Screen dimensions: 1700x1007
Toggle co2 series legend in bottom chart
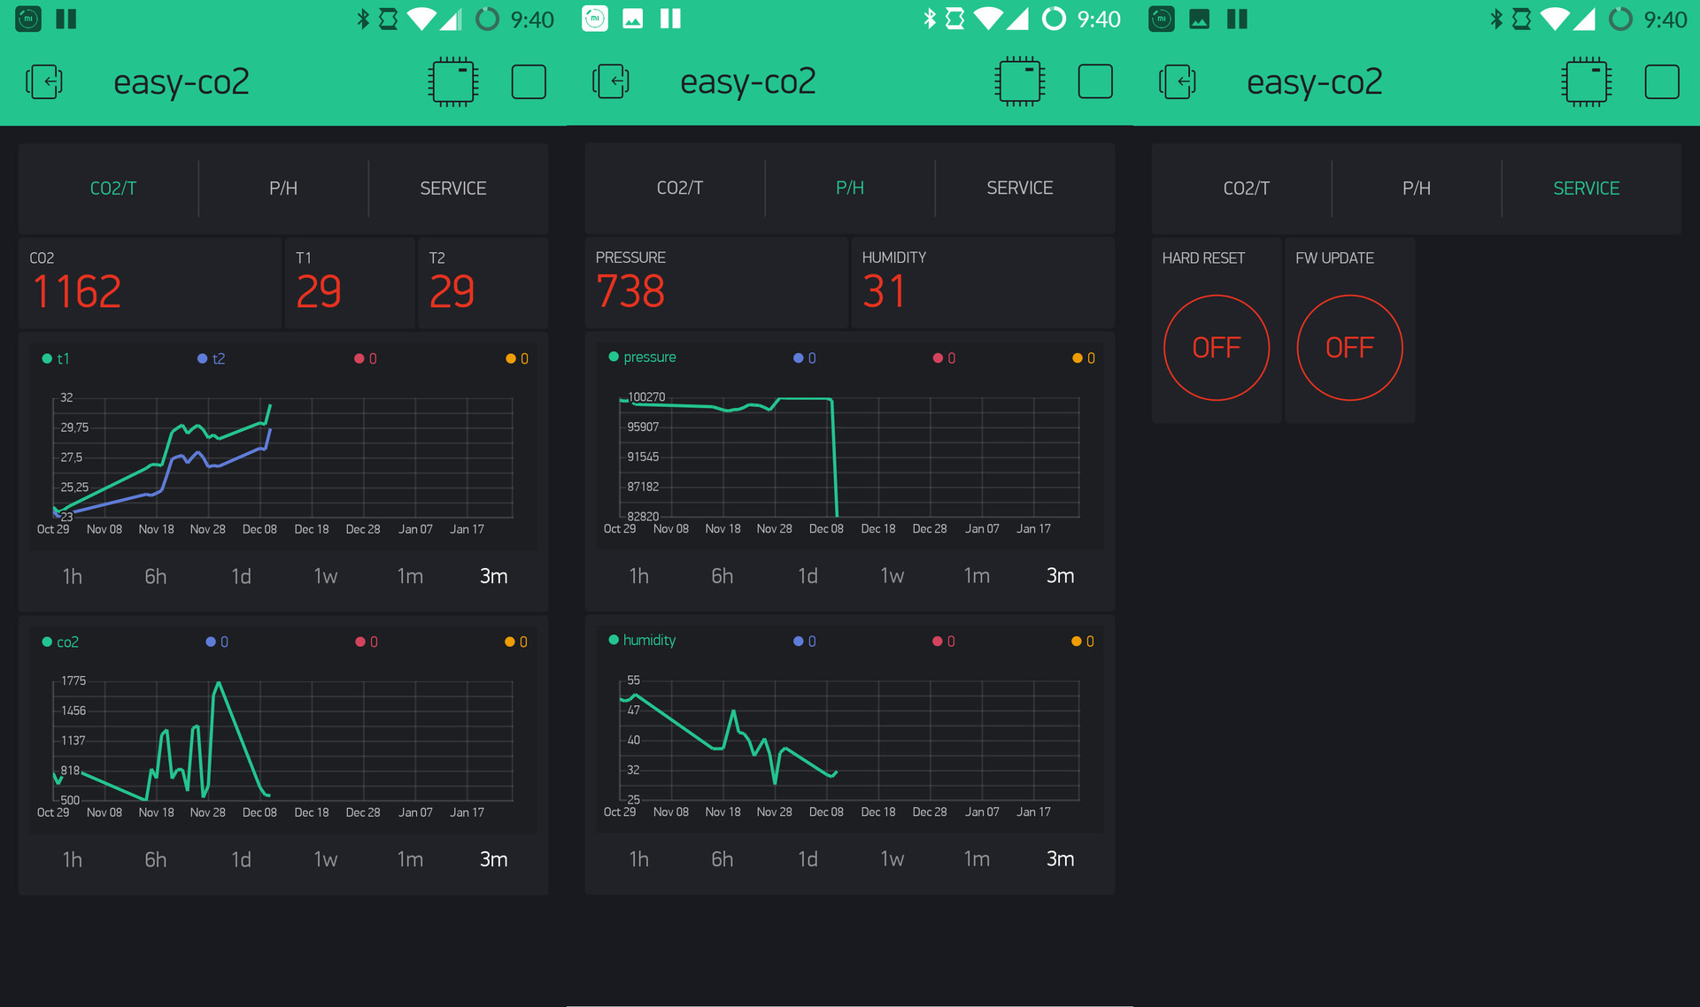[60, 642]
